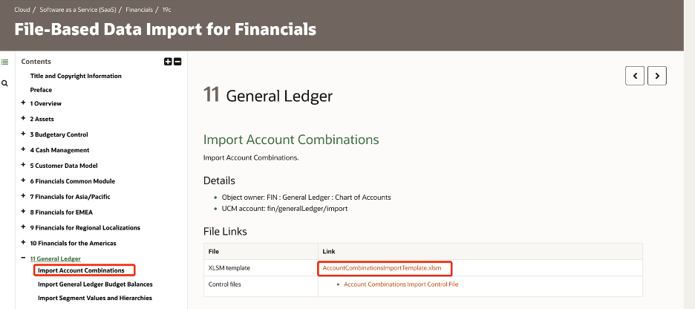Click the Cloud breadcrumb link
This screenshot has width=695, height=309.
pos(22,10)
